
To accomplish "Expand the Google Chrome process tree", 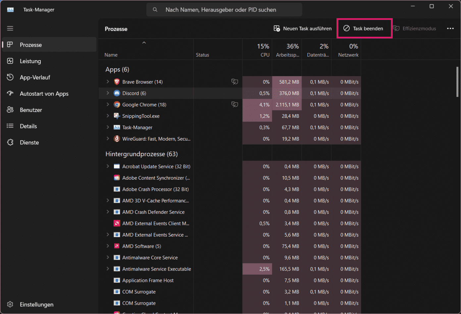I will 108,105.
